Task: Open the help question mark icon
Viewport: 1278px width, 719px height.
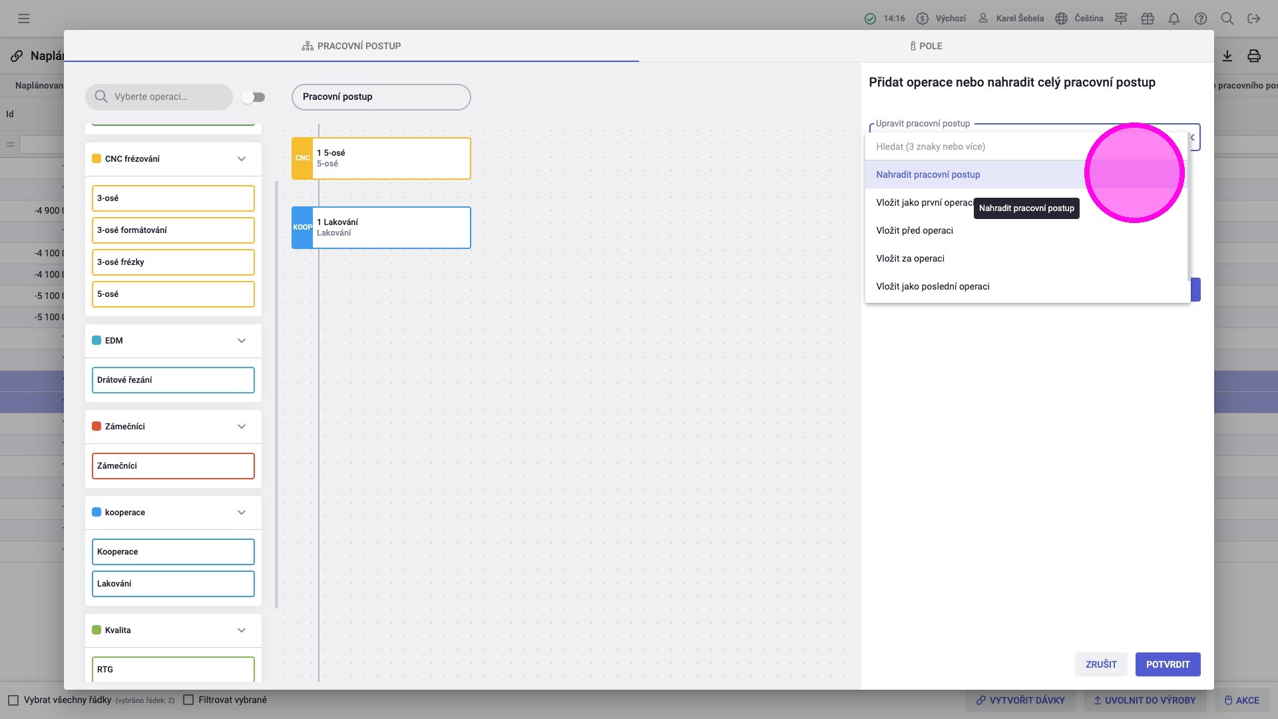Action: click(1201, 19)
